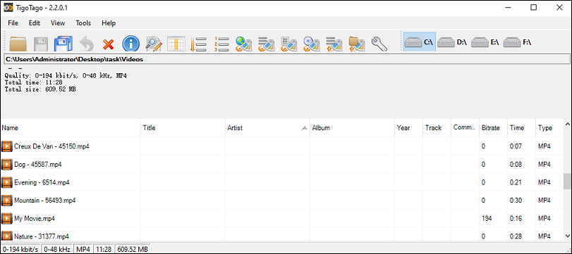Click the status bar 0-48 kHz entry
572x254 pixels.
[x=57, y=249]
